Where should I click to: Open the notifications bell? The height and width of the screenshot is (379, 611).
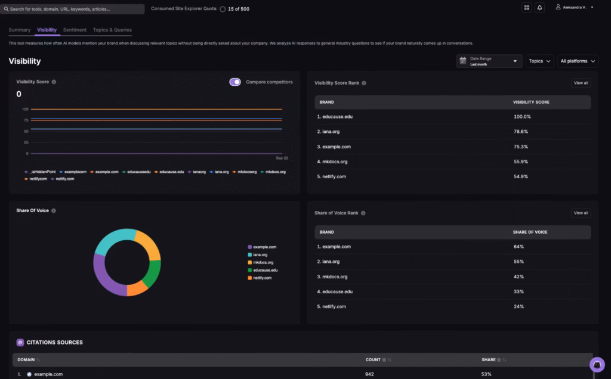tap(539, 7)
